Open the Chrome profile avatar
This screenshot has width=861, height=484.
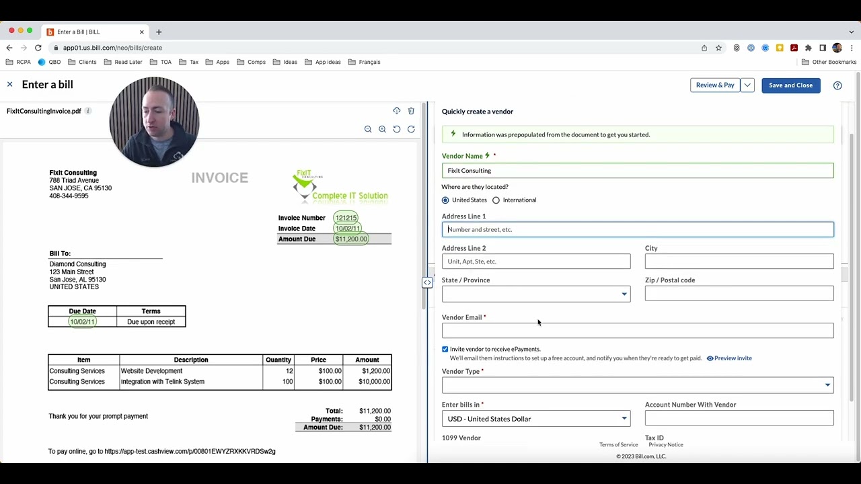click(837, 48)
